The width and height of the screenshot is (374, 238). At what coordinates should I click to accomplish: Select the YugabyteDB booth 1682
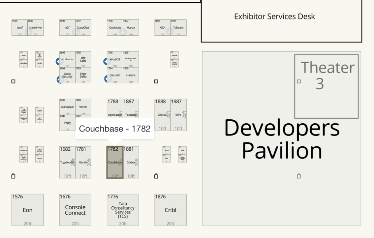[67, 162]
